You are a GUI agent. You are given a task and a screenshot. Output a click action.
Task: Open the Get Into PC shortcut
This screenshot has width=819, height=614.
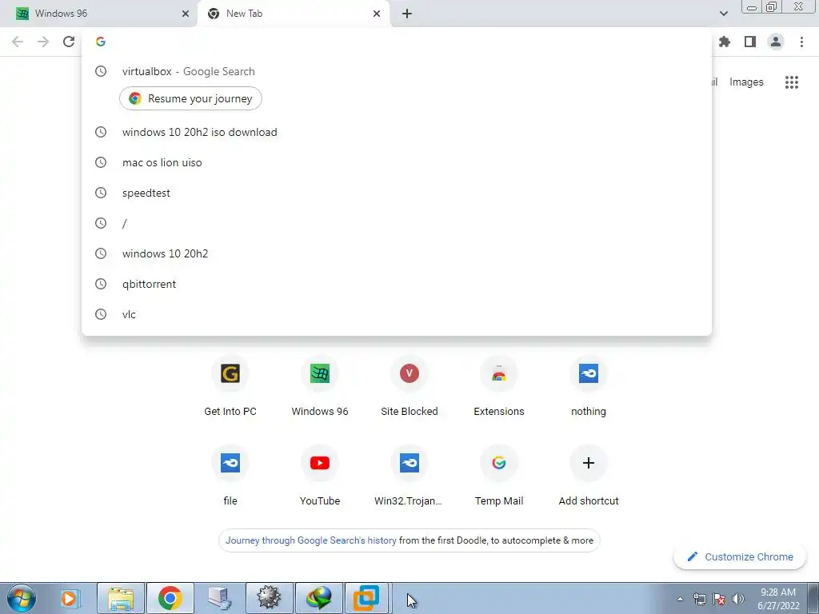(230, 387)
